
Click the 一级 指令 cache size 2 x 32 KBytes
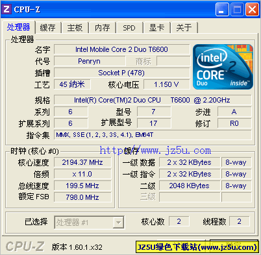190,174
